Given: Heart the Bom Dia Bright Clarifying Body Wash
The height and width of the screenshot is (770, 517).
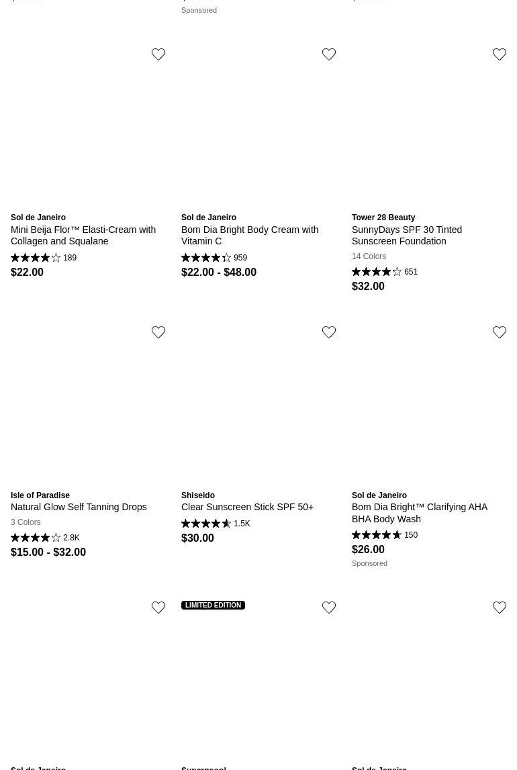Looking at the screenshot, I should (500, 332).
